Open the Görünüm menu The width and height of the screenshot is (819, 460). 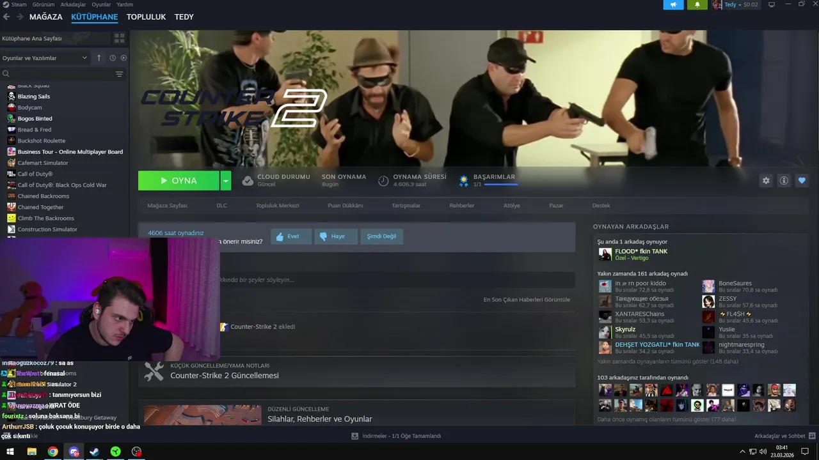click(x=44, y=4)
